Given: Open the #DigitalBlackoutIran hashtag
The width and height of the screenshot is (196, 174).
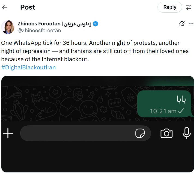Looking at the screenshot, I should (x=28, y=67).
